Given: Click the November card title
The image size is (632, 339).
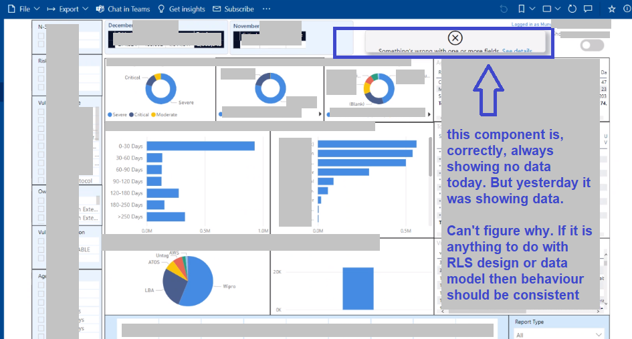Looking at the screenshot, I should tap(246, 26).
